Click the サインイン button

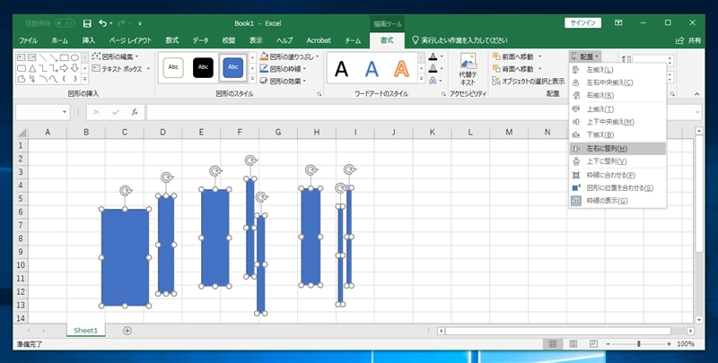point(582,23)
